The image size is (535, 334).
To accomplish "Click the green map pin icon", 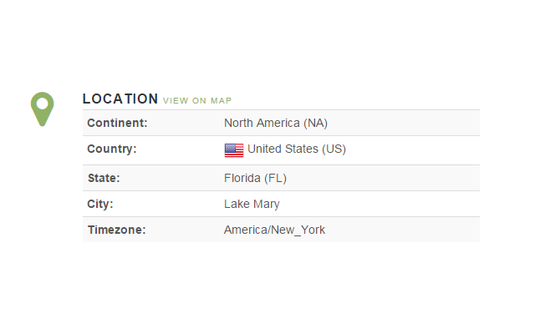I will 43,109.
